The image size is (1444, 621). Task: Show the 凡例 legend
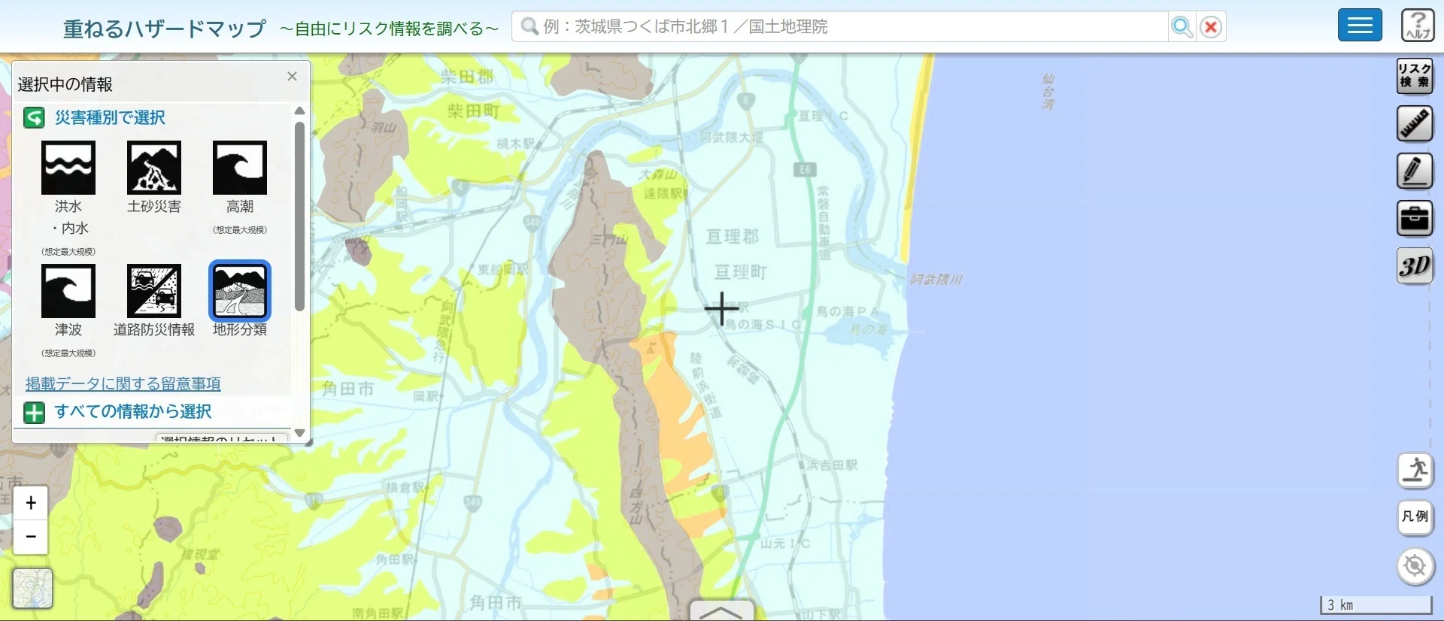(x=1415, y=517)
